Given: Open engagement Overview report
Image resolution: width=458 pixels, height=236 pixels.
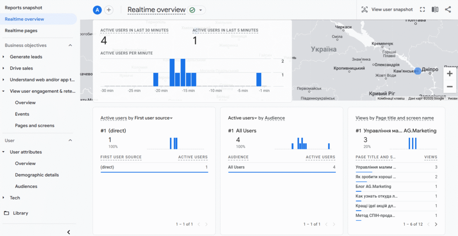Looking at the screenshot, I should click(25, 103).
